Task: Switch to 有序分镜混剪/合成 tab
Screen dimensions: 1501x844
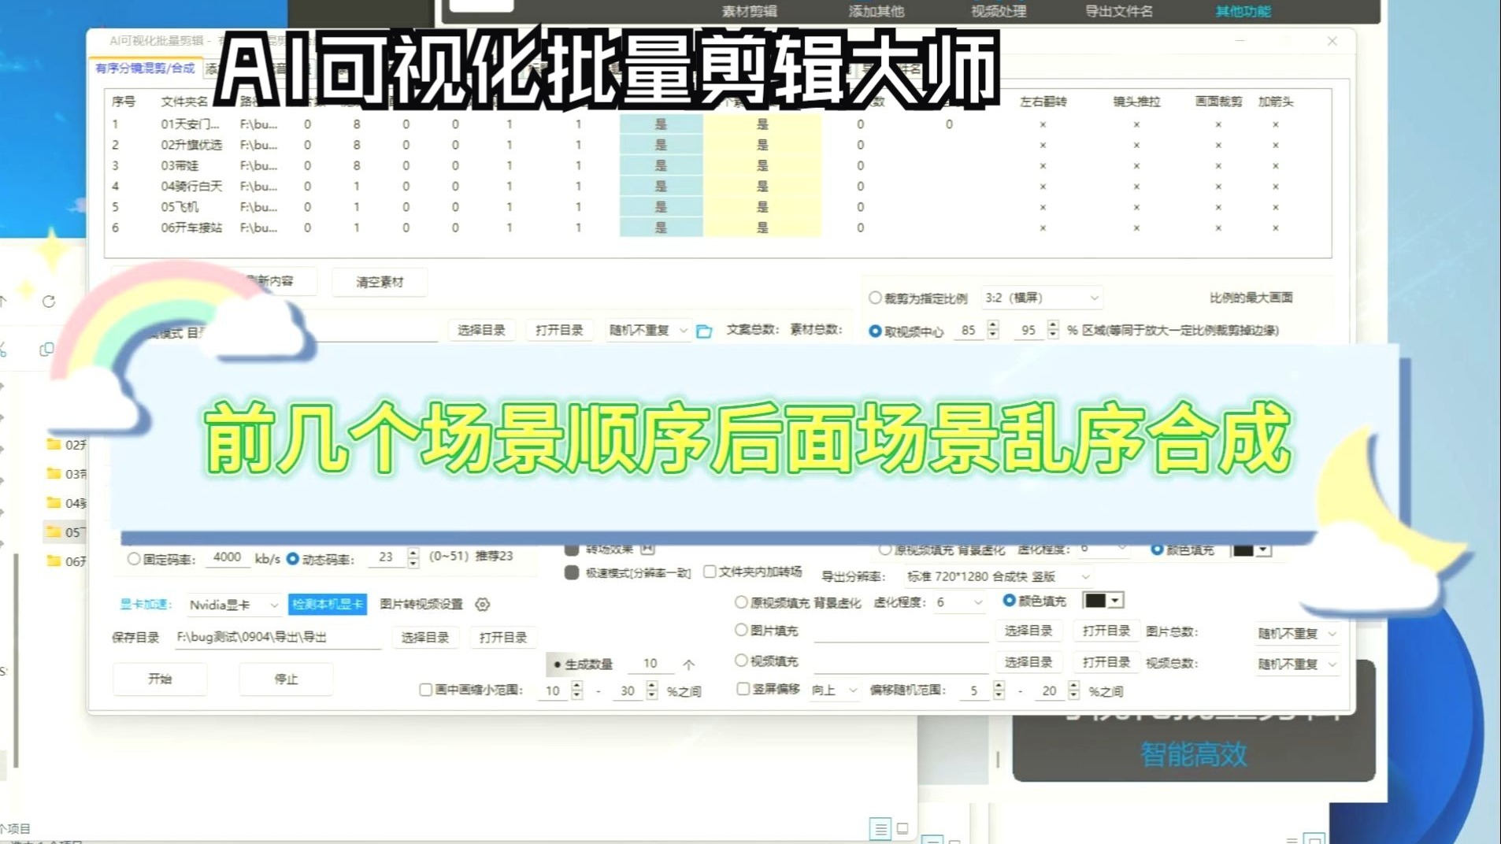Action: pyautogui.click(x=145, y=68)
